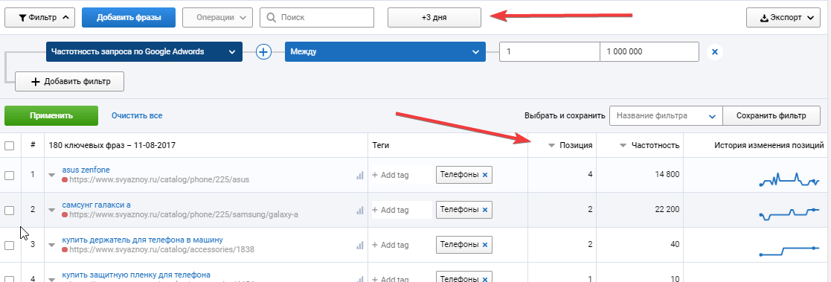Open the asus zenfone keyword link
This screenshot has width=831, height=282.
point(86,170)
